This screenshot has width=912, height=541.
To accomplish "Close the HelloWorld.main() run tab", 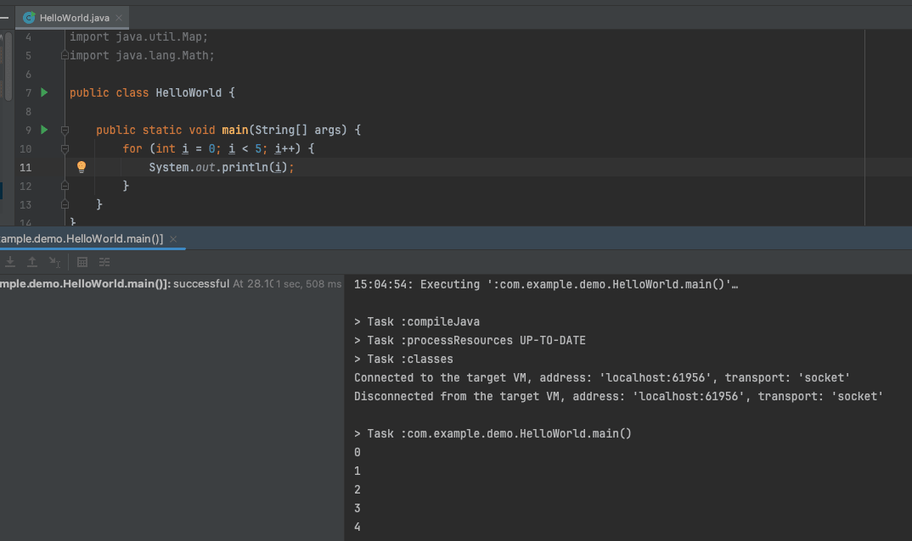I will pos(173,239).
